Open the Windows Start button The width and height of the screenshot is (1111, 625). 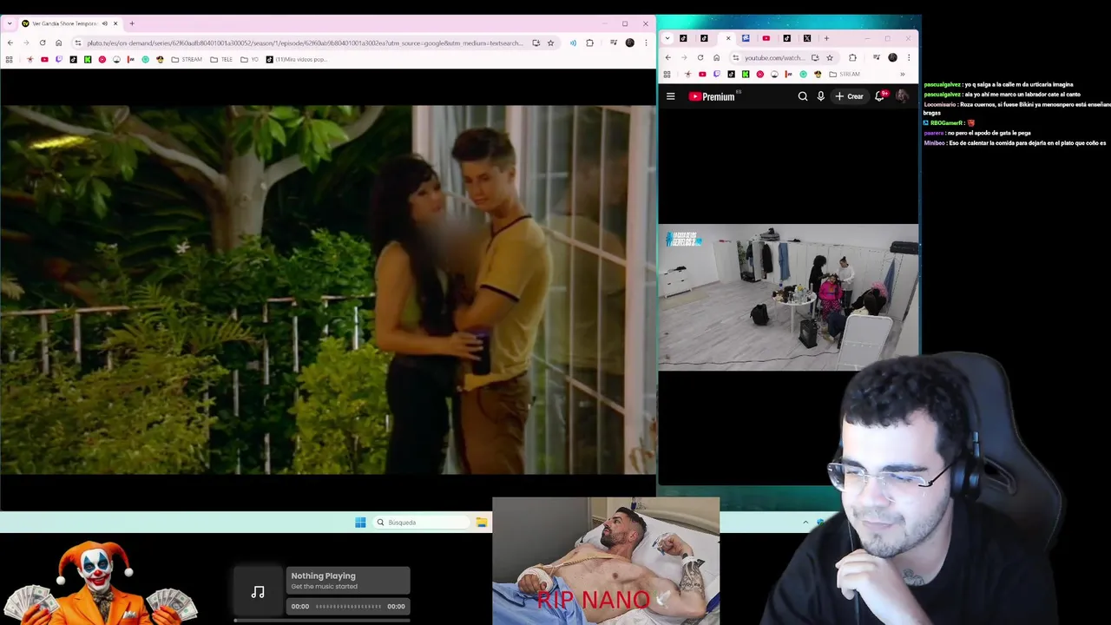(x=360, y=523)
